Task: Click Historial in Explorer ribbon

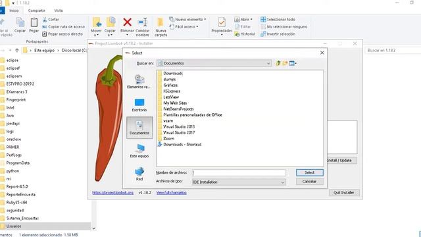Action: tap(245, 34)
